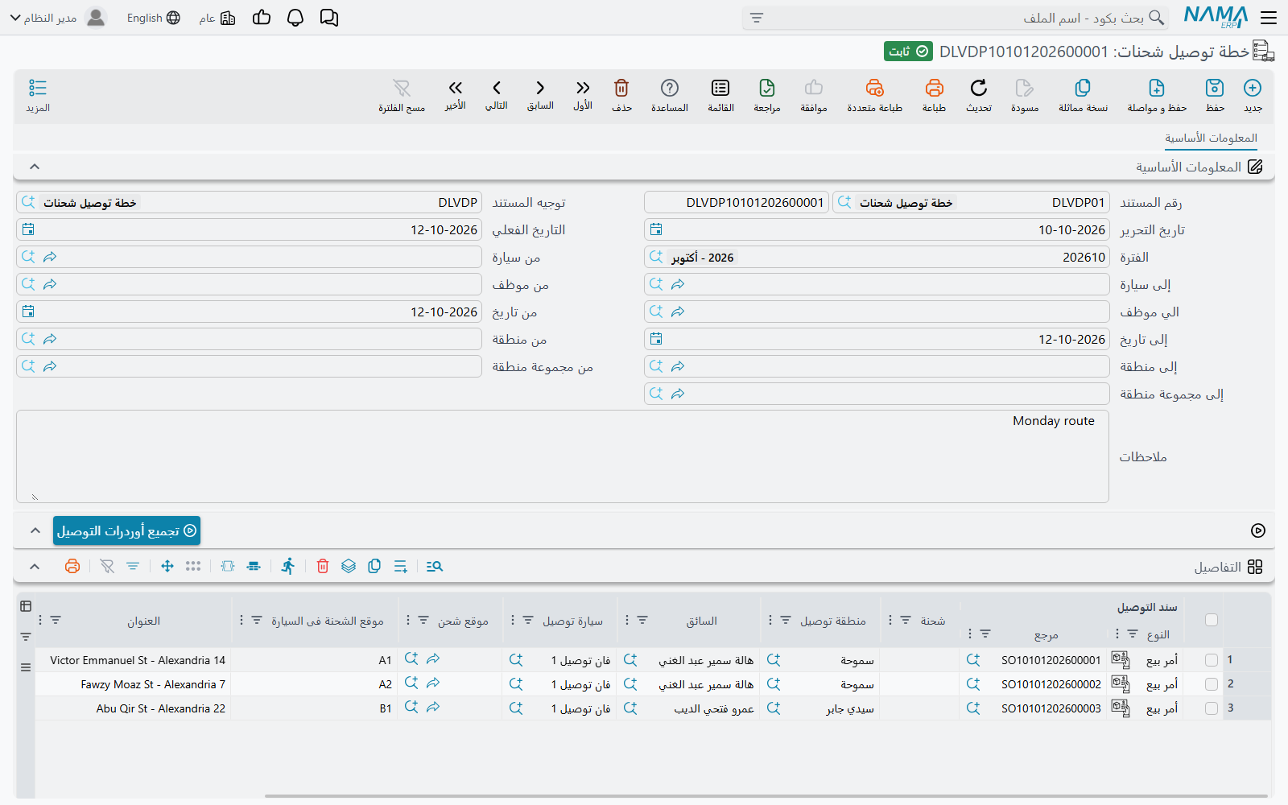Click the ثابت status badge

click(908, 52)
